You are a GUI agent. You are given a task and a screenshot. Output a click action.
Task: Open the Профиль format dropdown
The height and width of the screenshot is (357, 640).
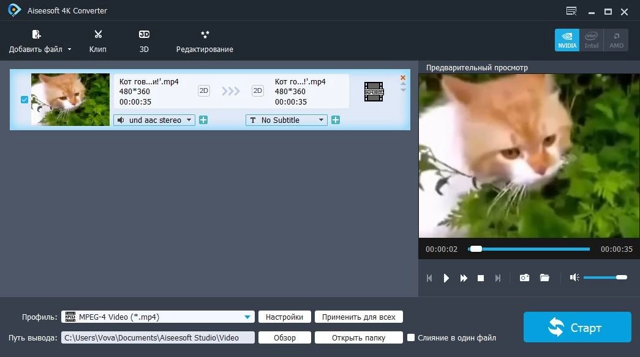(158, 317)
